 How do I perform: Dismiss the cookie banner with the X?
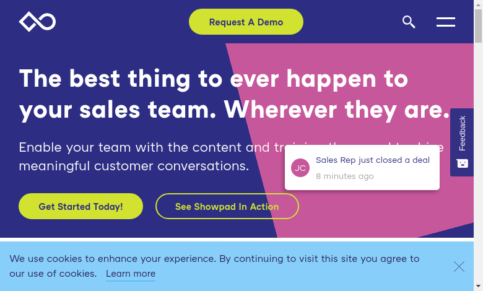pyautogui.click(x=459, y=266)
